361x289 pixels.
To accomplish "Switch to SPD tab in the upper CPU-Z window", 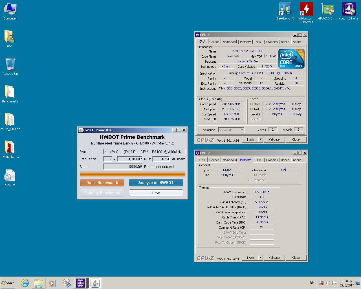I will (258, 42).
